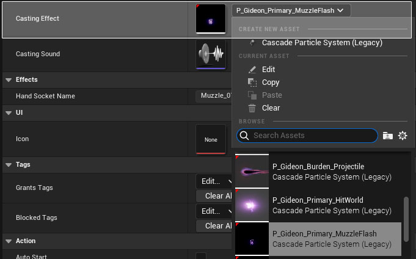The width and height of the screenshot is (416, 259).
Task: Click the Casting Sound waveform thumbnail
Action: click(x=210, y=54)
